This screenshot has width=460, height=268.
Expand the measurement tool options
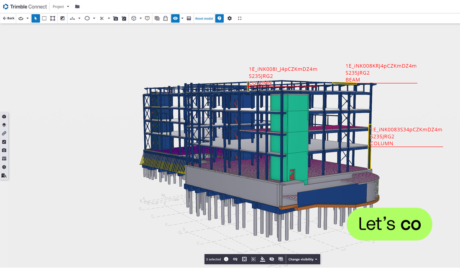click(79, 18)
